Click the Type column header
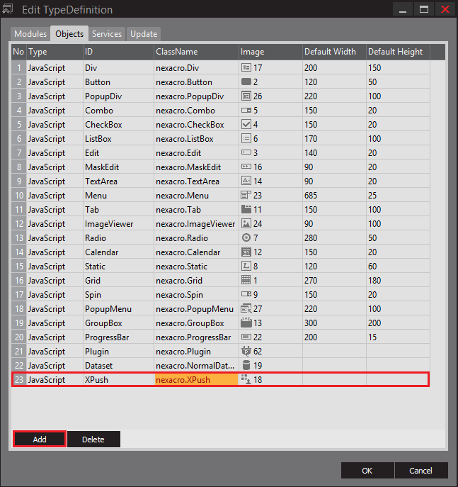Screen dimensions: 458x487 [x=55, y=52]
